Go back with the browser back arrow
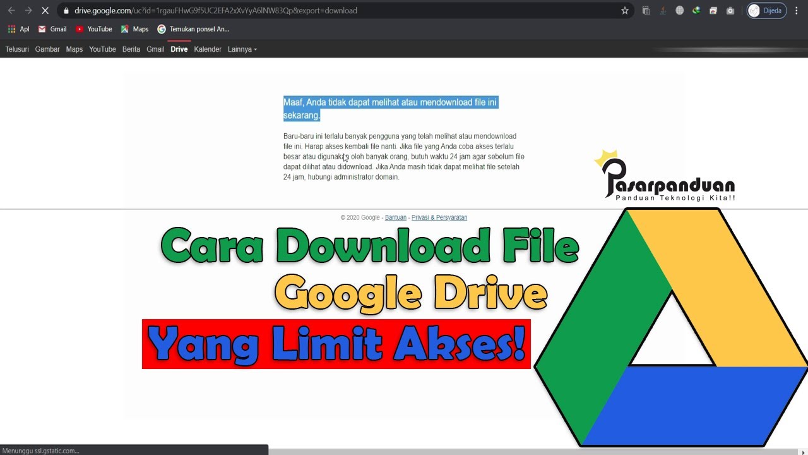 [11, 10]
